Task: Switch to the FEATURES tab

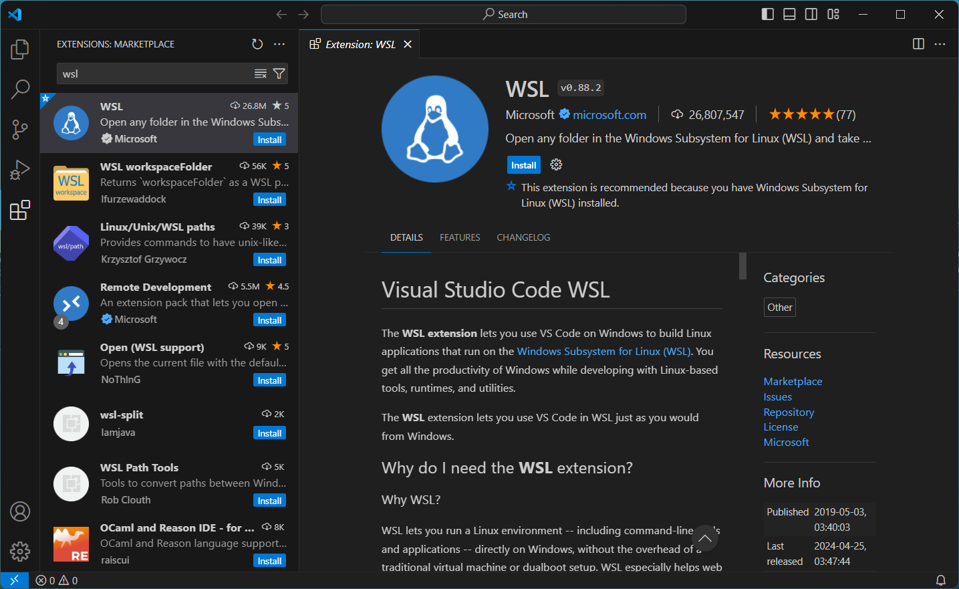Action: pos(460,237)
